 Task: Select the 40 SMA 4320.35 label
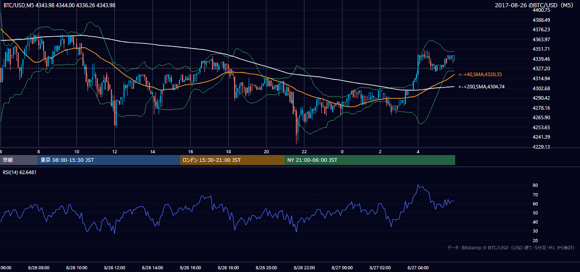tap(480, 74)
